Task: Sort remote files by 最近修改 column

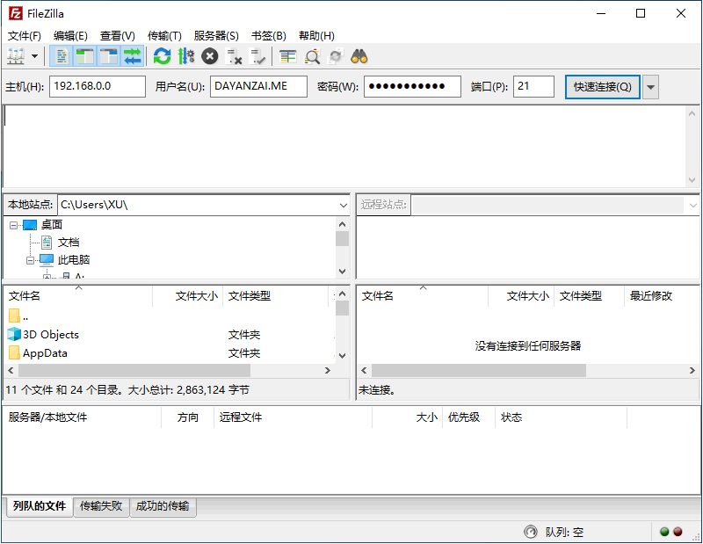Action: (662, 296)
